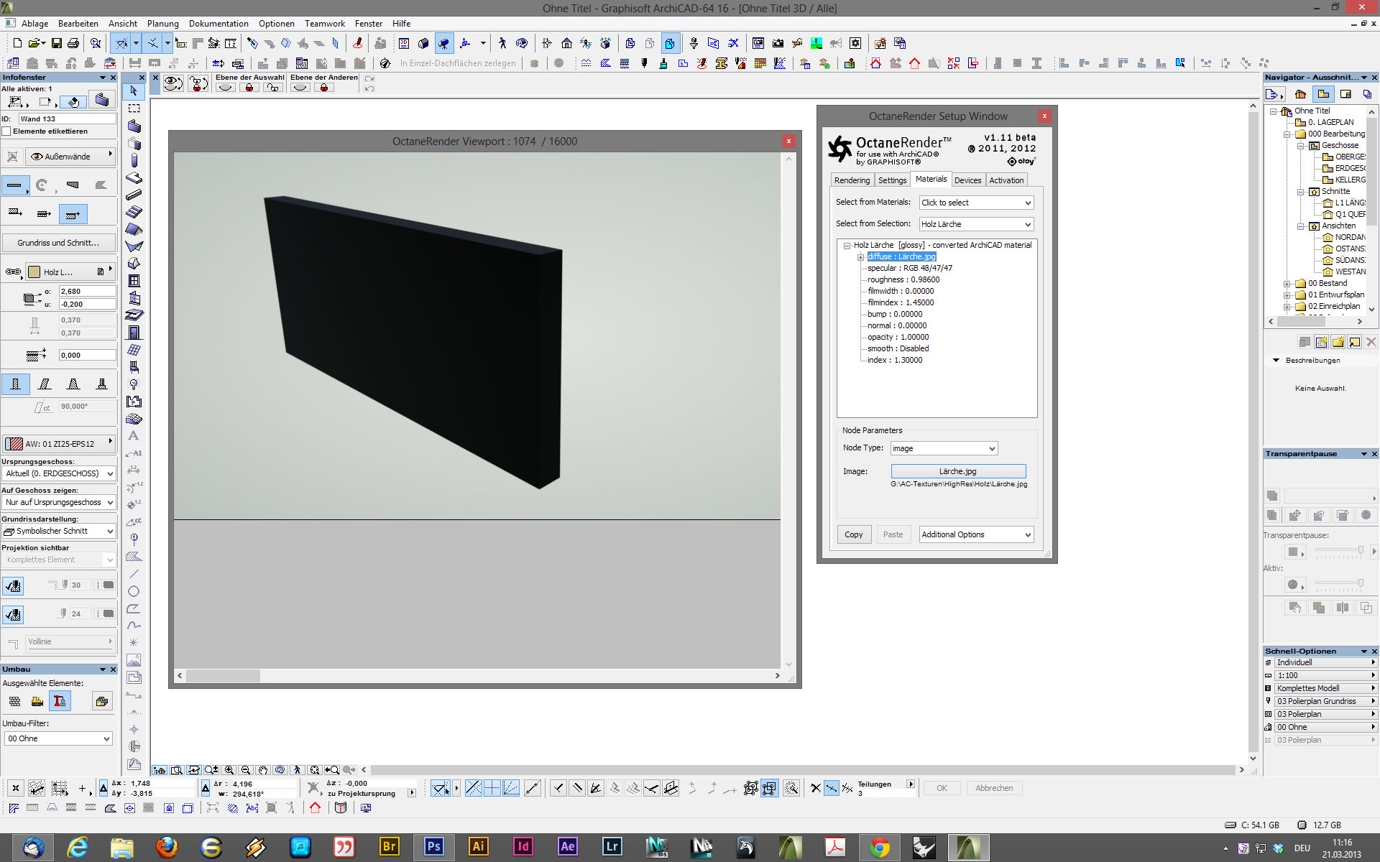
Task: Click the Copy button
Action: pos(854,534)
